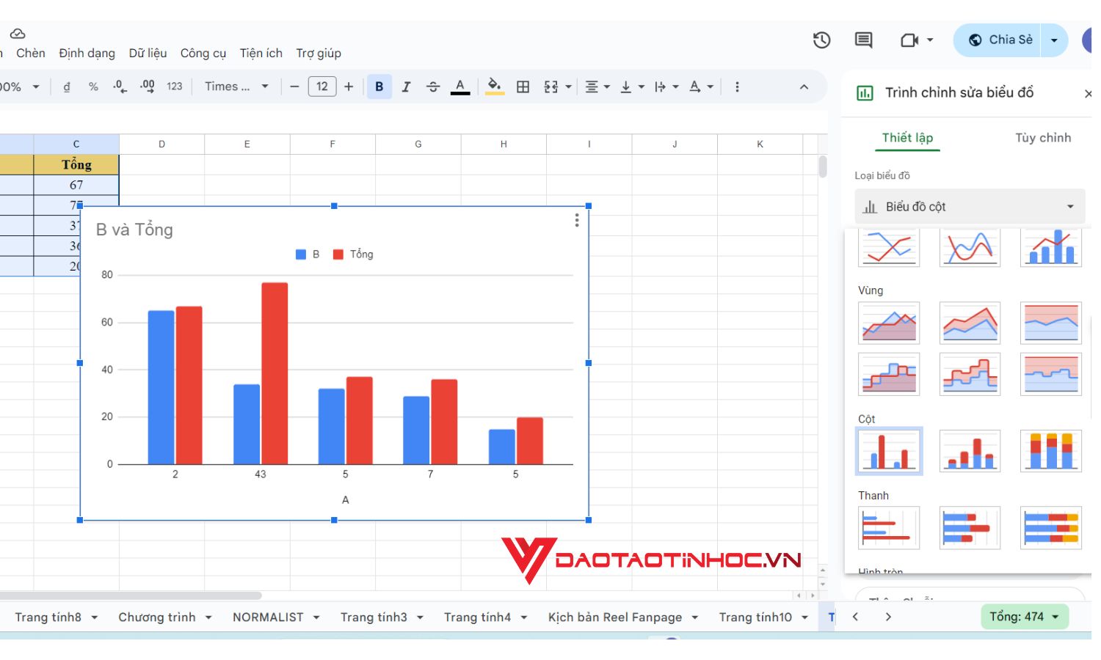Open the merge cells tool

pos(553,87)
